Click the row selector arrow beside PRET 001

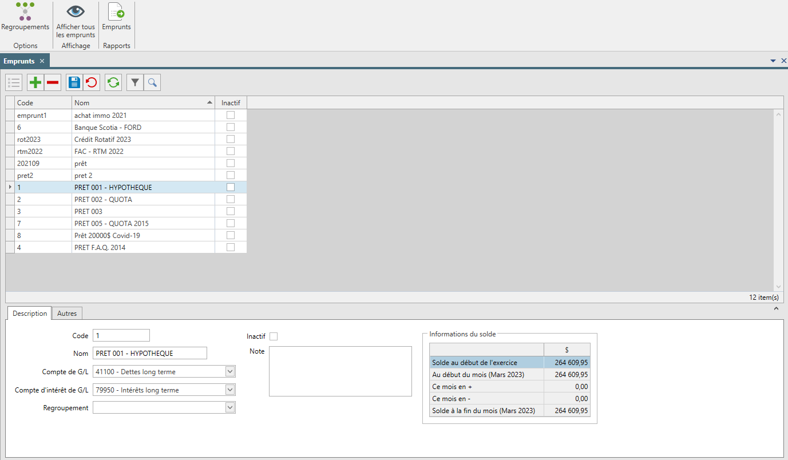[10, 187]
